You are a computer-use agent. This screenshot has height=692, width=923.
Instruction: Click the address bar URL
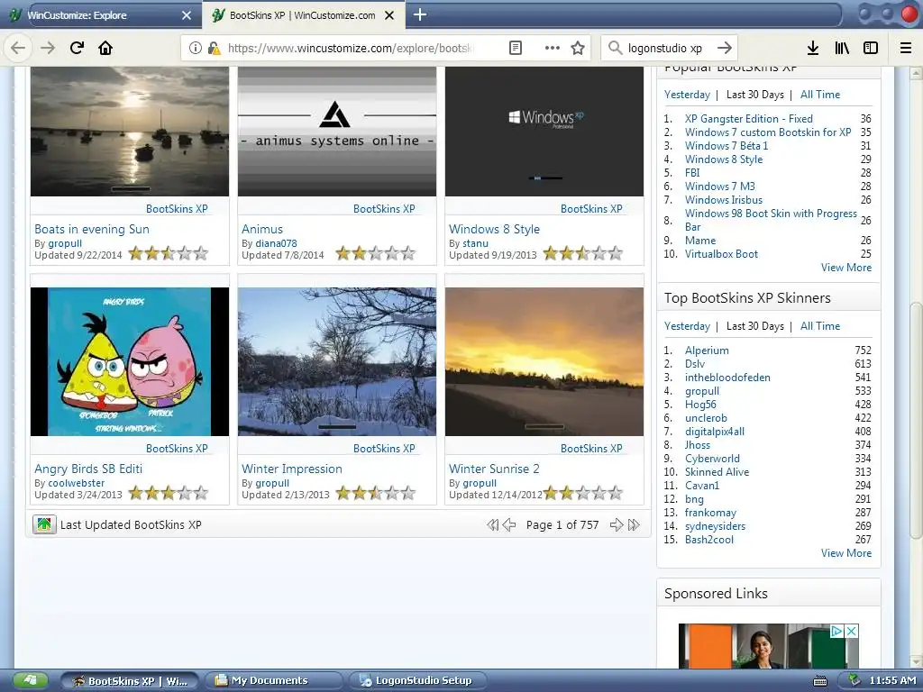[351, 48]
